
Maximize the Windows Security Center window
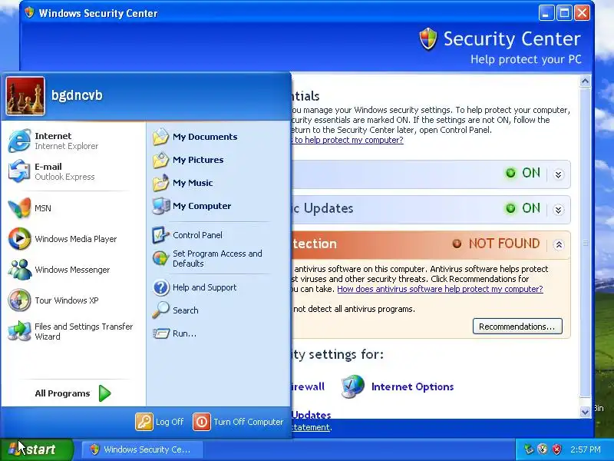pos(564,13)
